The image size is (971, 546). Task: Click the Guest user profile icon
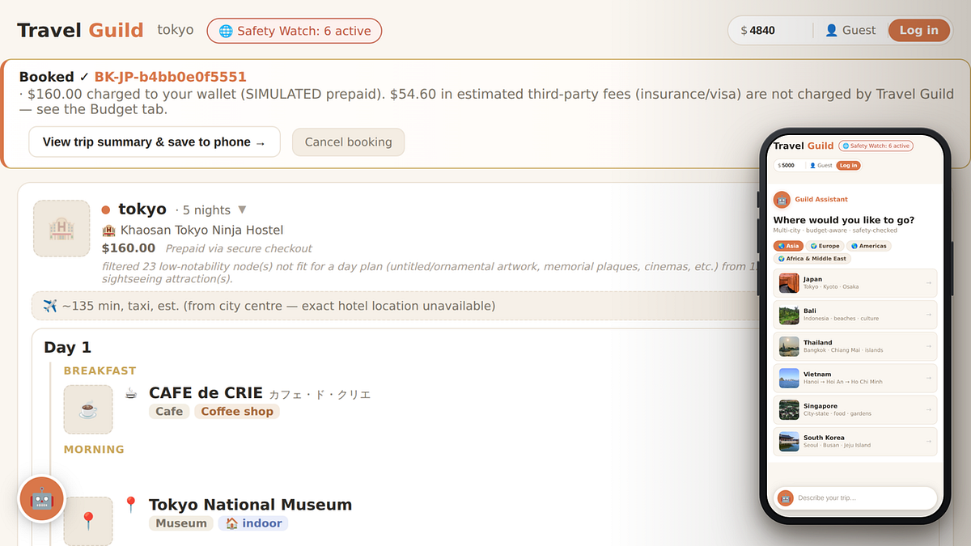[x=831, y=31]
